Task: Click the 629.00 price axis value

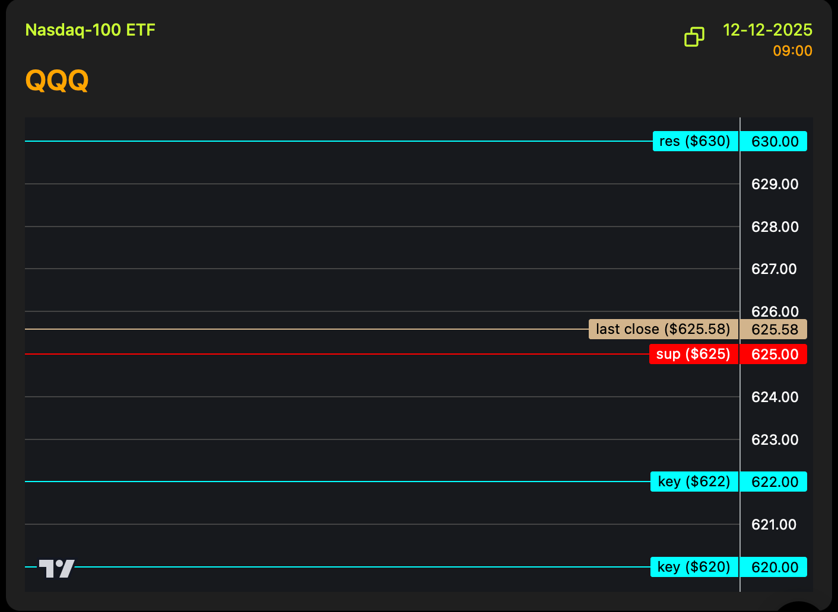Action: click(x=774, y=184)
